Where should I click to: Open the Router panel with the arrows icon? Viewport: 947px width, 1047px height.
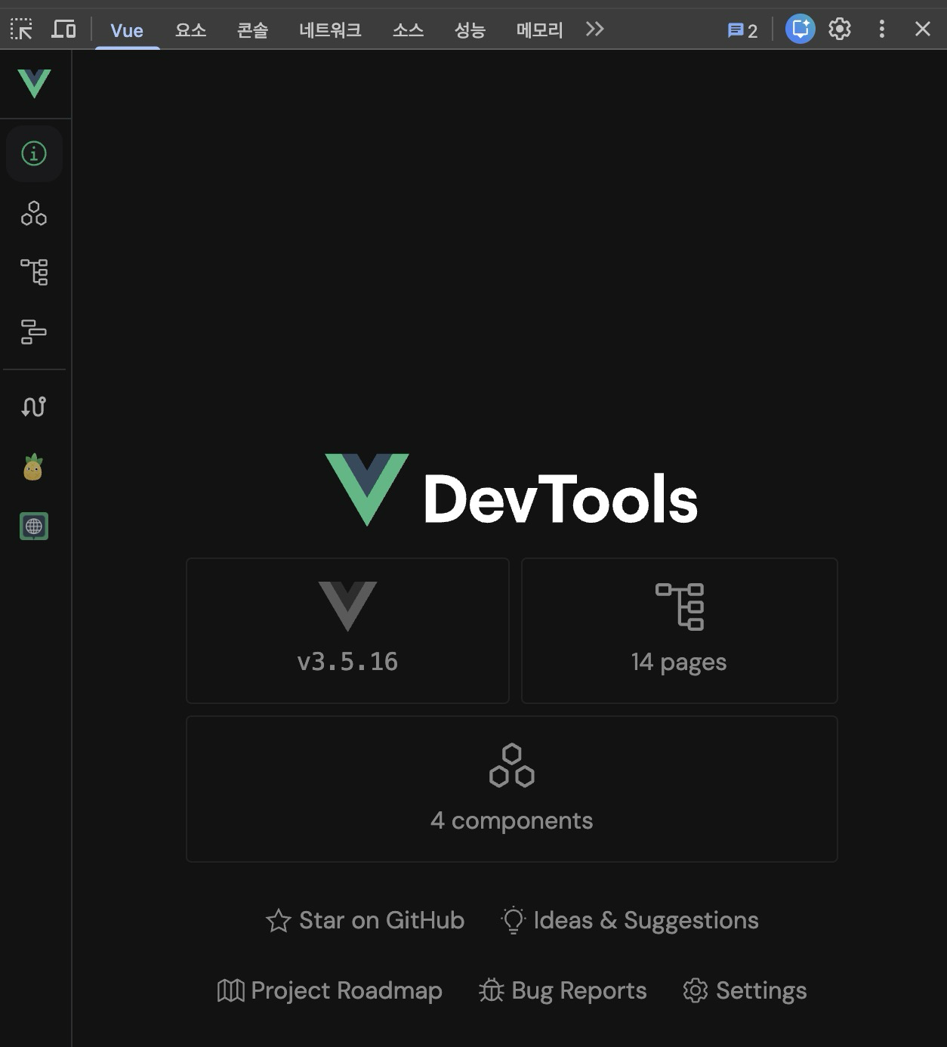(x=34, y=406)
